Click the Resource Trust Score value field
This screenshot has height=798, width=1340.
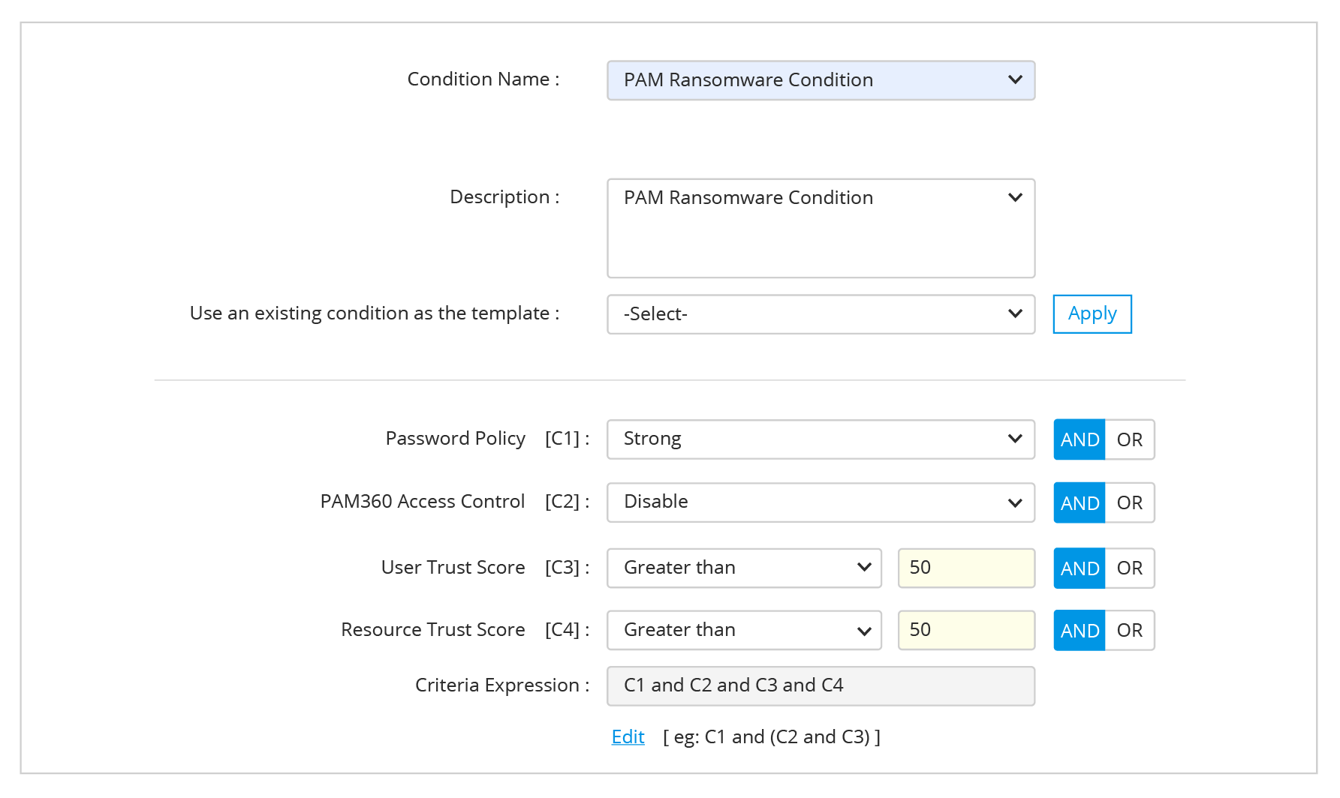[x=965, y=630]
